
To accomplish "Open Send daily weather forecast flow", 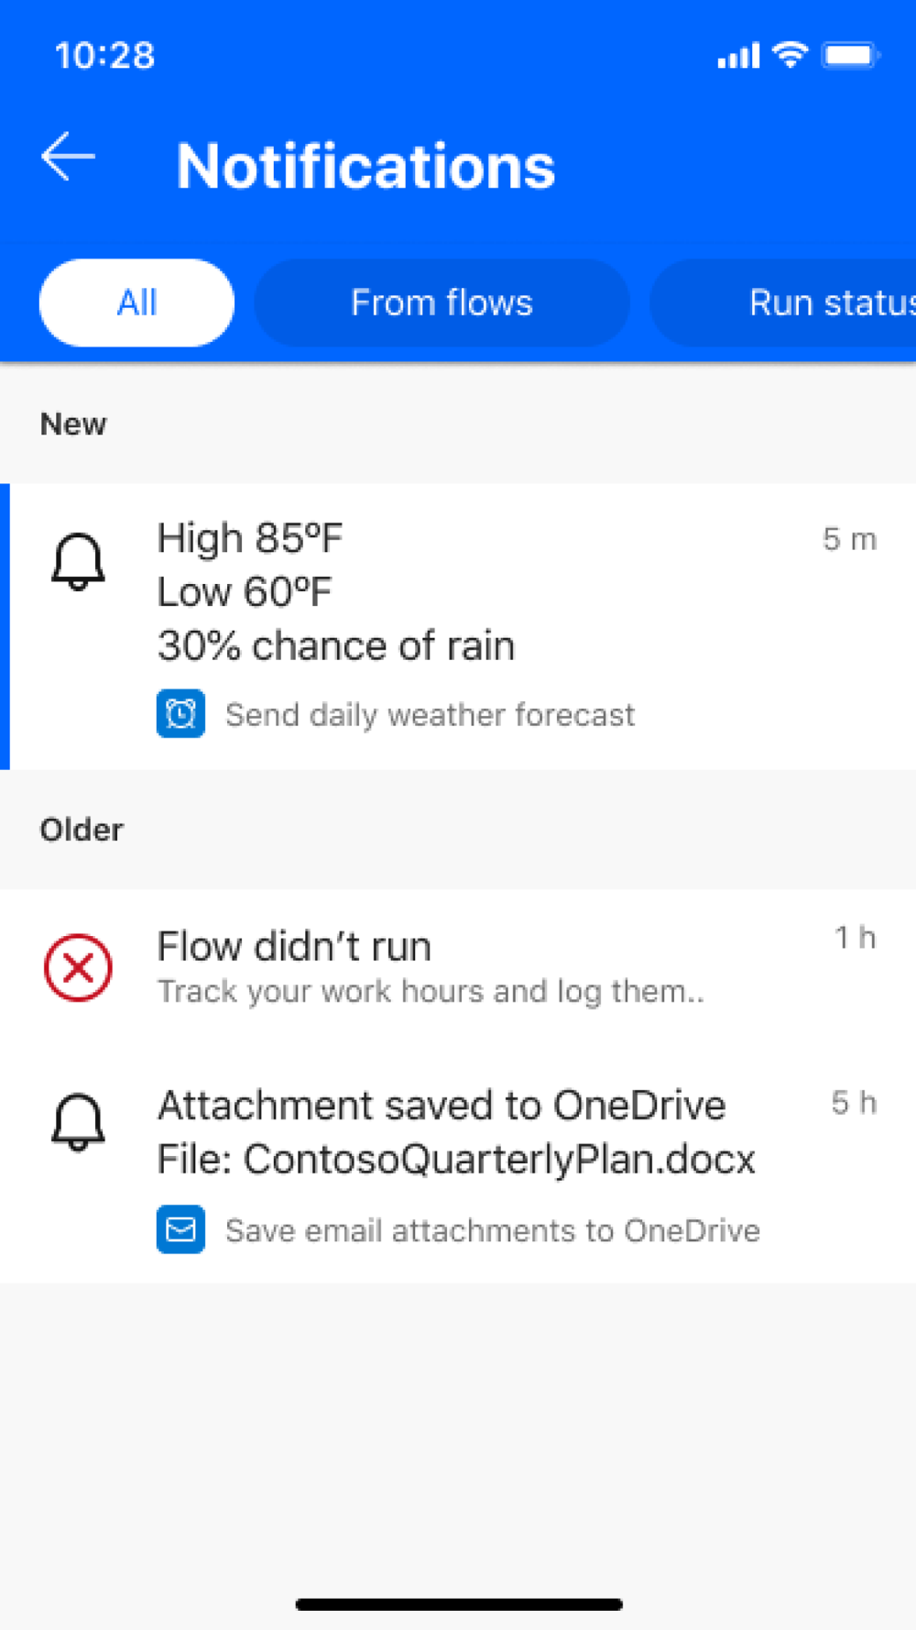I will (430, 714).
